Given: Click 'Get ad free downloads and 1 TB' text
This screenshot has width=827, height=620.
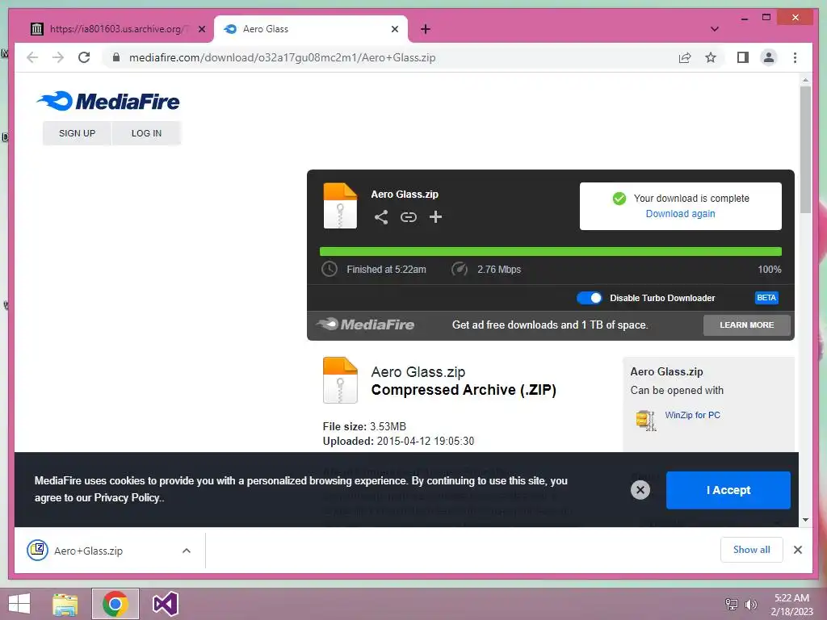Looking at the screenshot, I should tap(549, 325).
